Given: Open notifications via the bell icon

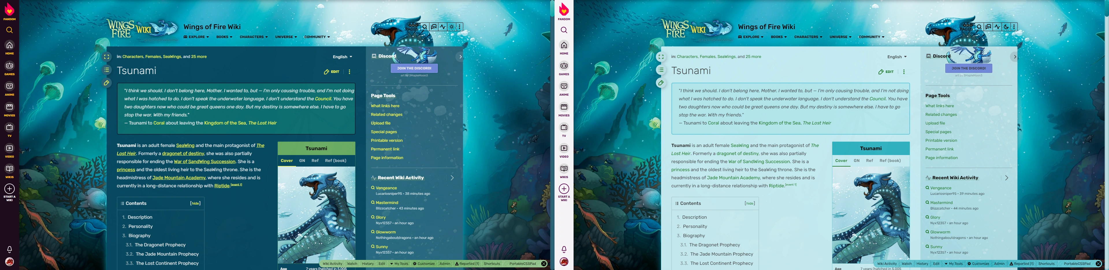Looking at the screenshot, I should pyautogui.click(x=9, y=249).
